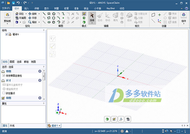Open the Zoom tool dropdown arrow
This screenshot has width=190, height=134.
(39, 22)
